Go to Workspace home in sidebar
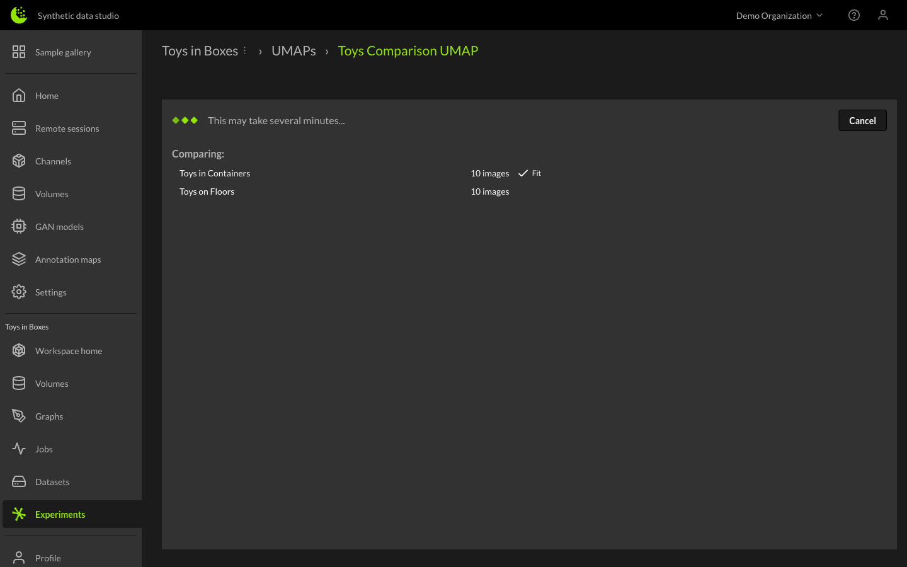The height and width of the screenshot is (567, 907). click(68, 351)
